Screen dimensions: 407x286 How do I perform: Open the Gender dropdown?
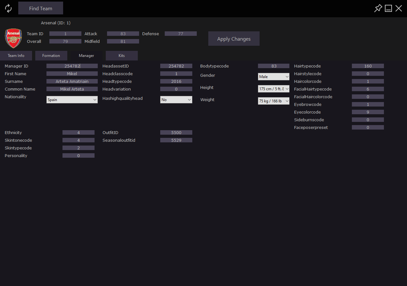coord(274,76)
